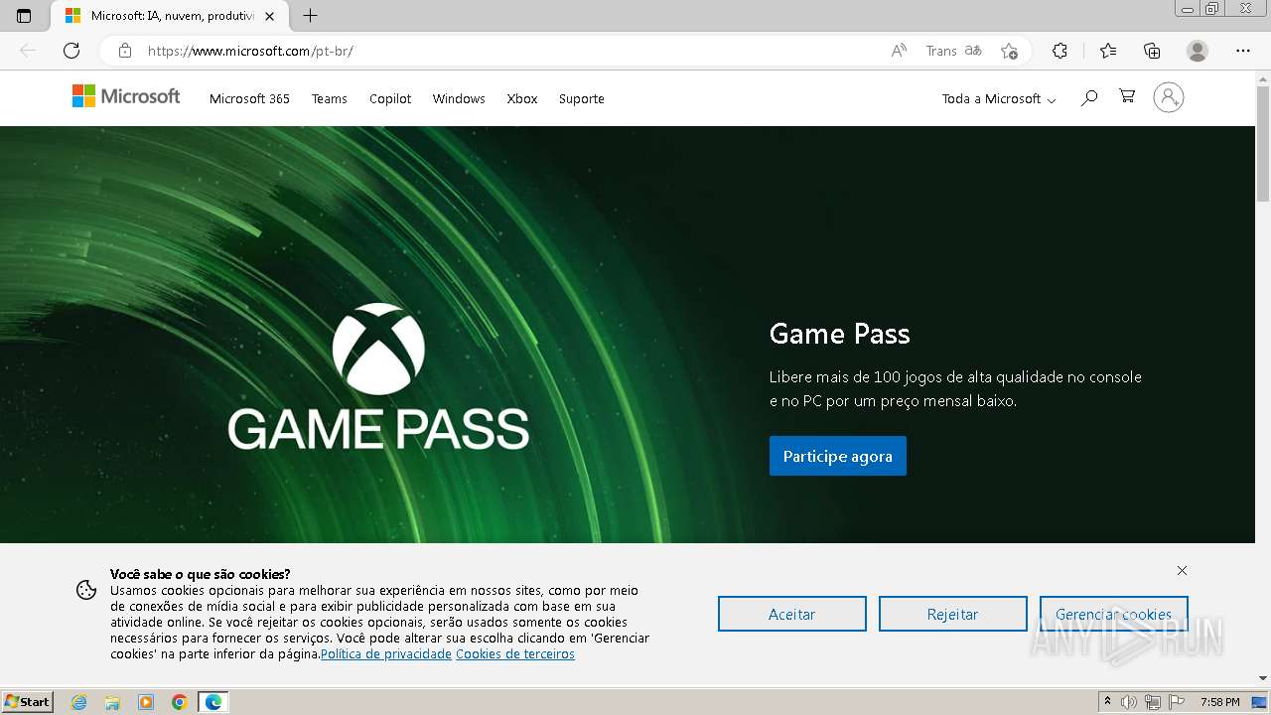Launch Chrome from taskbar
This screenshot has width=1271, height=715.
180,702
